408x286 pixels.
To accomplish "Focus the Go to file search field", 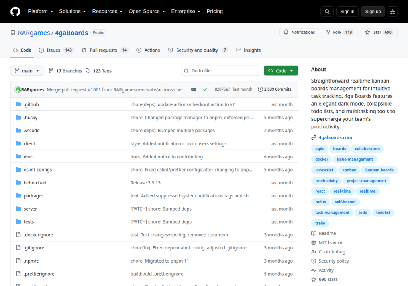I will point(221,71).
